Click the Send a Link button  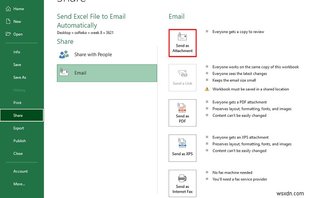tap(182, 77)
